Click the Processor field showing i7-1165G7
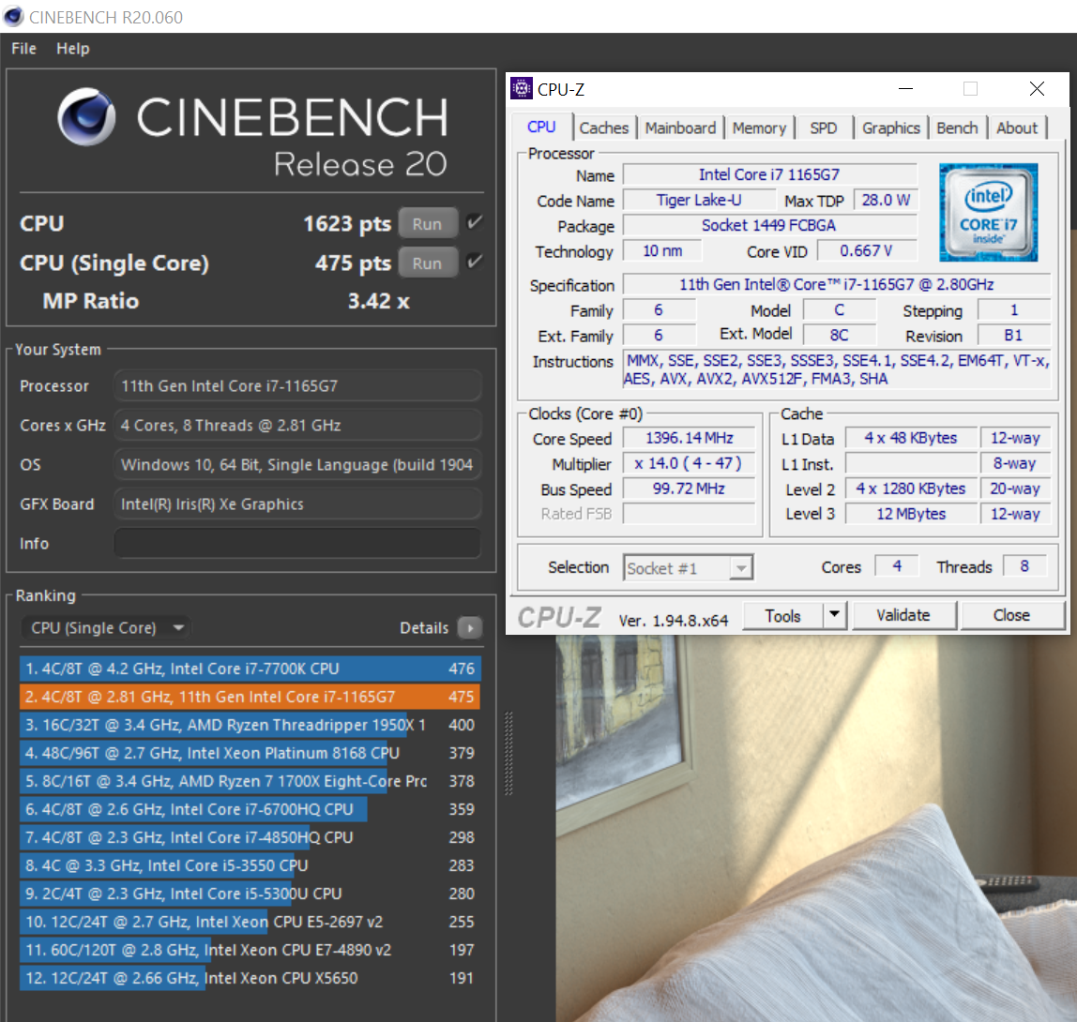Screen dimensions: 1077x1022 (x=297, y=385)
